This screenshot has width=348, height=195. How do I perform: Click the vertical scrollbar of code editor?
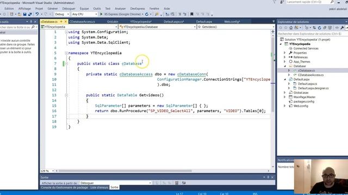pos(273,75)
